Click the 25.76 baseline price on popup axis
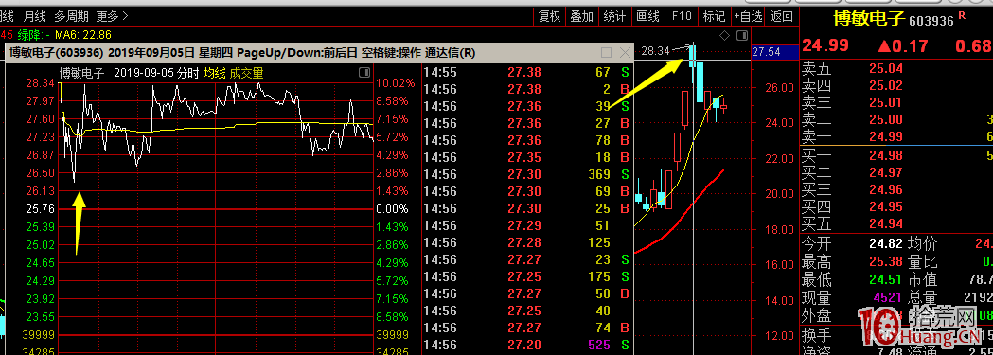The height and width of the screenshot is (355, 993). point(40,209)
